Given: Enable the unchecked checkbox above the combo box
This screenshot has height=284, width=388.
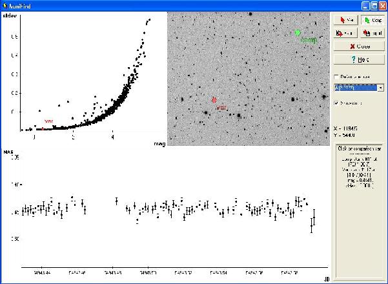Looking at the screenshot, I should coord(336,77).
